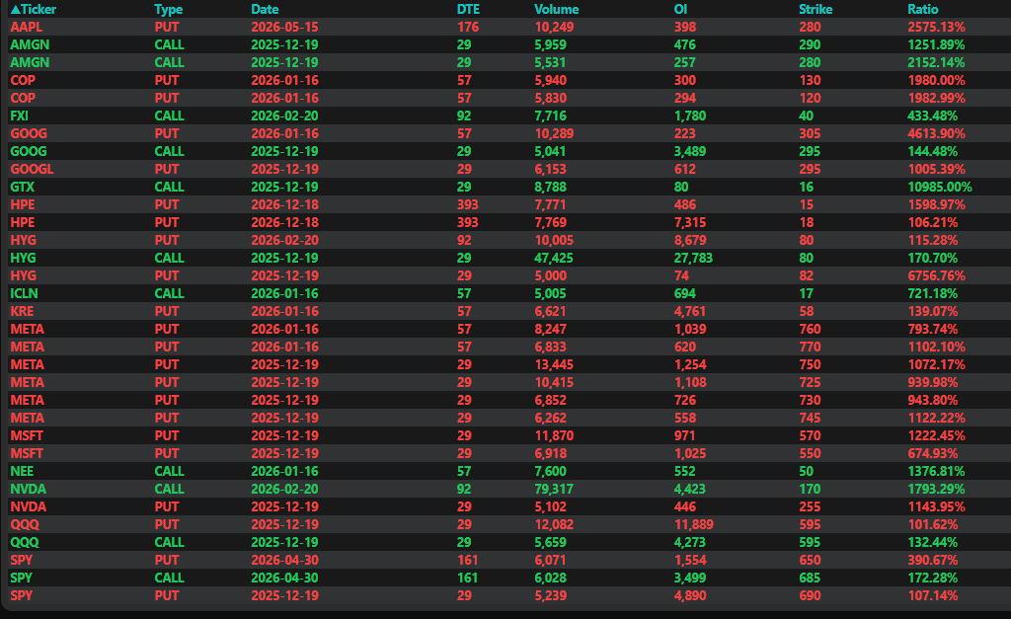Click date 2026-05-15 in AAPL row
Screen dimensions: 1011x619
click(x=284, y=27)
